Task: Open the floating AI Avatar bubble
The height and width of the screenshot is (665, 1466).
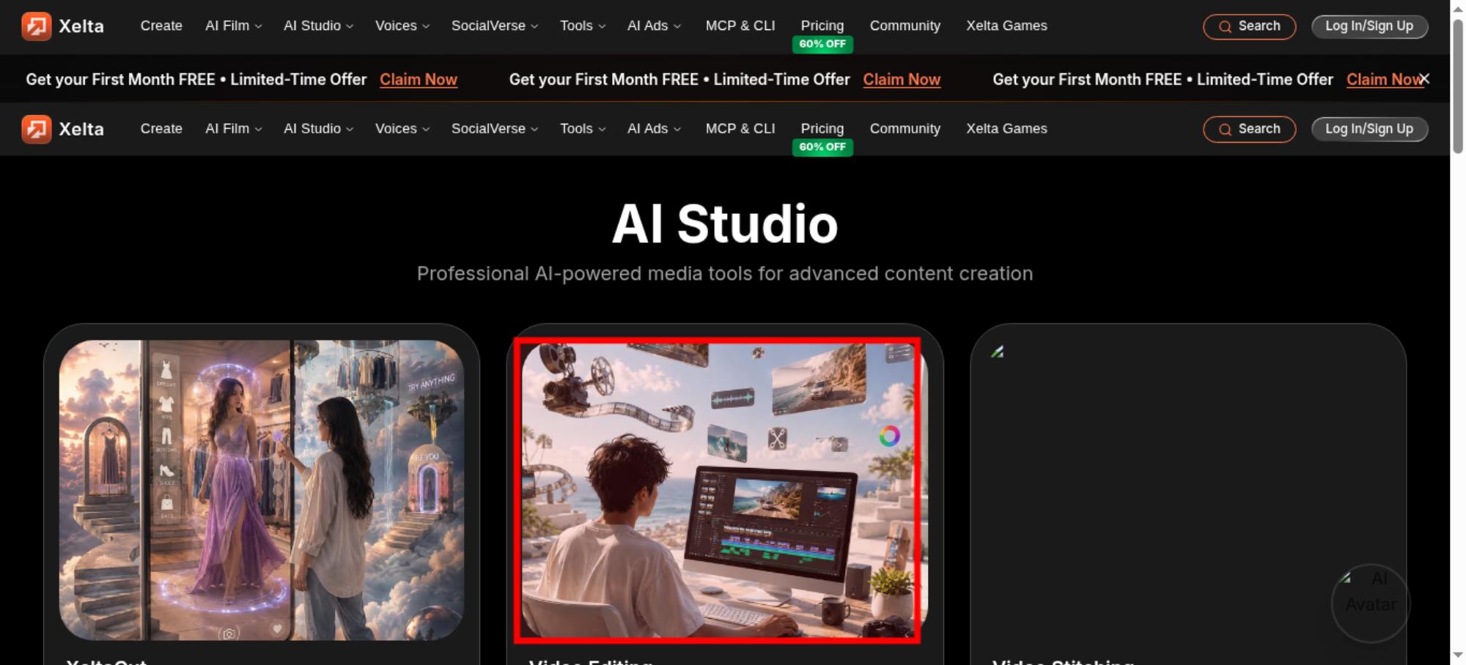Action: coord(1370,603)
